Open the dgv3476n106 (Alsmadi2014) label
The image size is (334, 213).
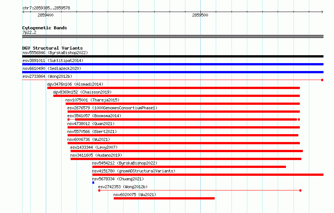[75, 84]
